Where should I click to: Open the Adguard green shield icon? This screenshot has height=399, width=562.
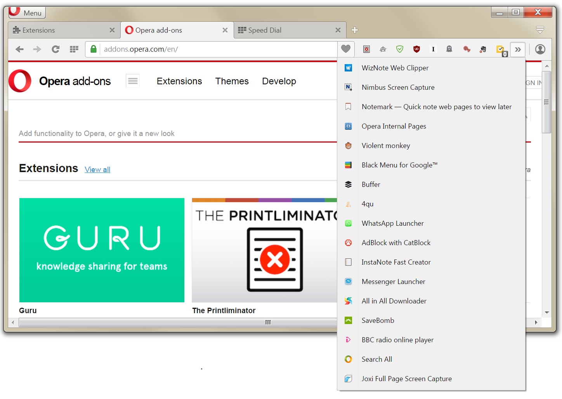pos(400,49)
